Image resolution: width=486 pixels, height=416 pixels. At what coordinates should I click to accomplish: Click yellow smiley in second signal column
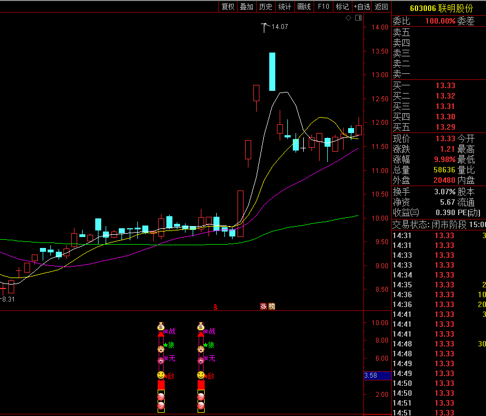click(x=201, y=375)
